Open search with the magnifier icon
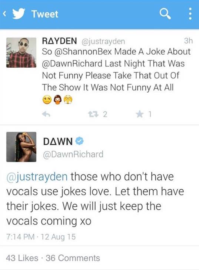Viewport: 199px width, 270px height. tap(165, 14)
